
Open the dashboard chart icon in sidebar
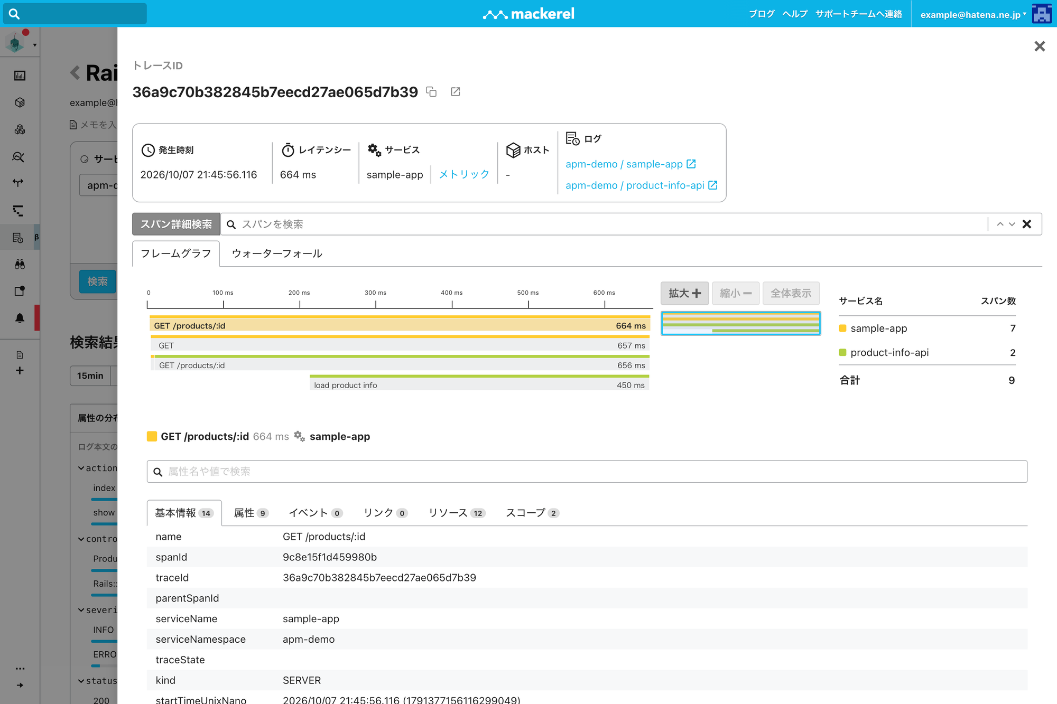pyautogui.click(x=20, y=76)
